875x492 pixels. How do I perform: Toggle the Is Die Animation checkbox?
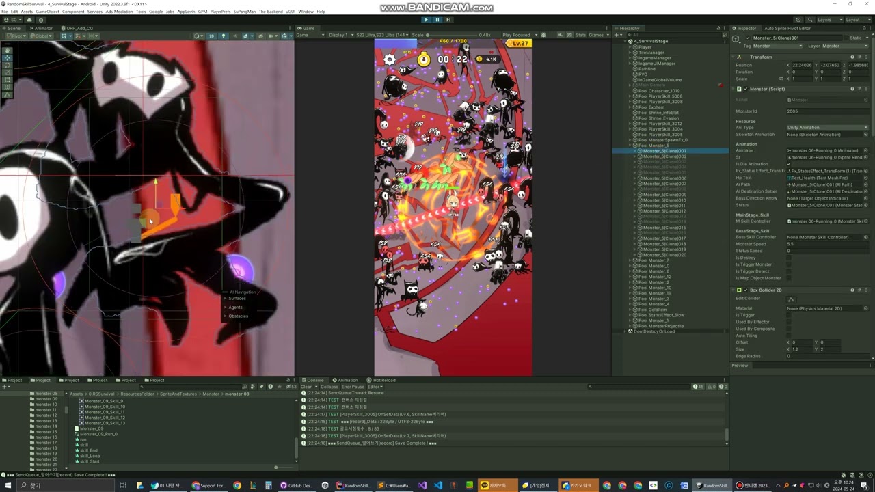[789, 164]
